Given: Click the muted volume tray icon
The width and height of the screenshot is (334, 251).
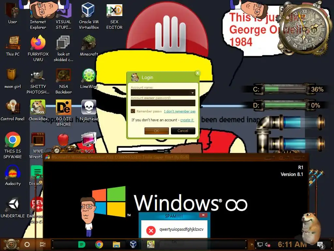Looking at the screenshot, I should click(x=267, y=245).
